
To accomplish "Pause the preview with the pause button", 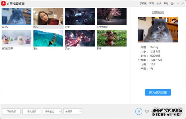I will 139,111.
